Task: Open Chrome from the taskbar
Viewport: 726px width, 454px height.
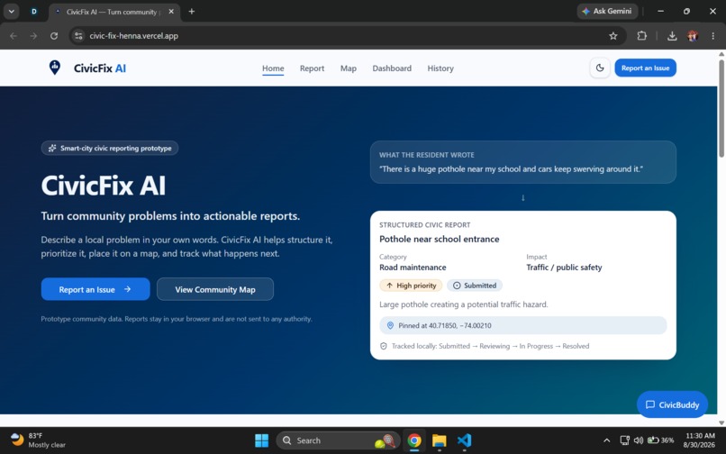Action: click(414, 440)
